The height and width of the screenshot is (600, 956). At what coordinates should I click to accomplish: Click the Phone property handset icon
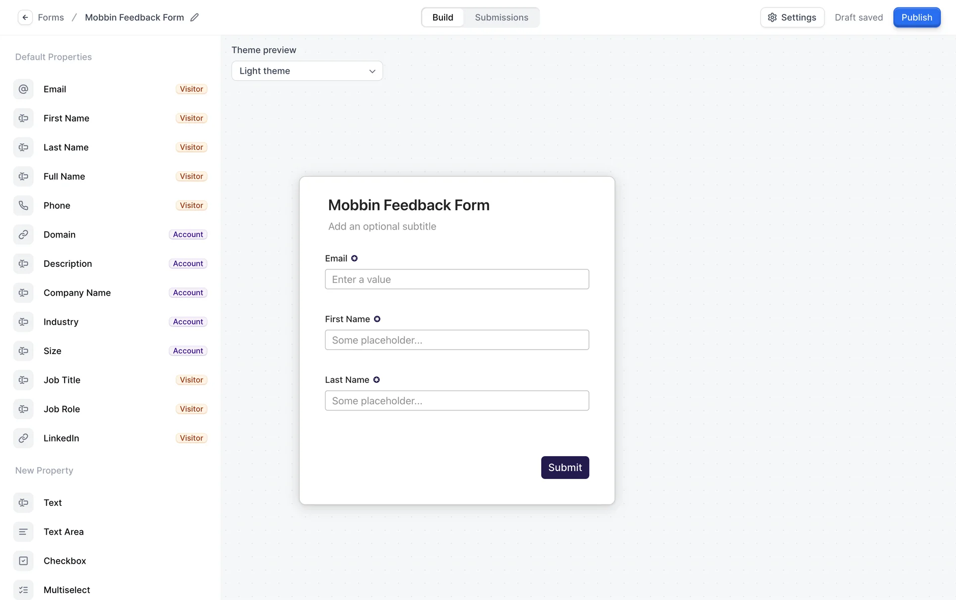23,206
